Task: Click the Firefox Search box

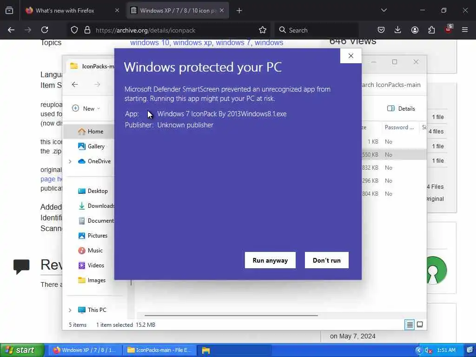Action: 317,30
